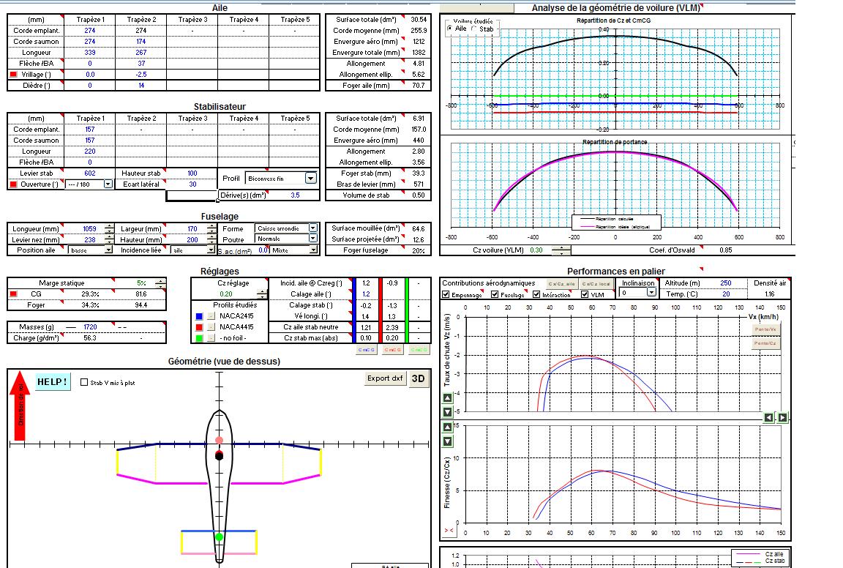Select the Stab radio button
843x568 pixels.
[x=473, y=28]
